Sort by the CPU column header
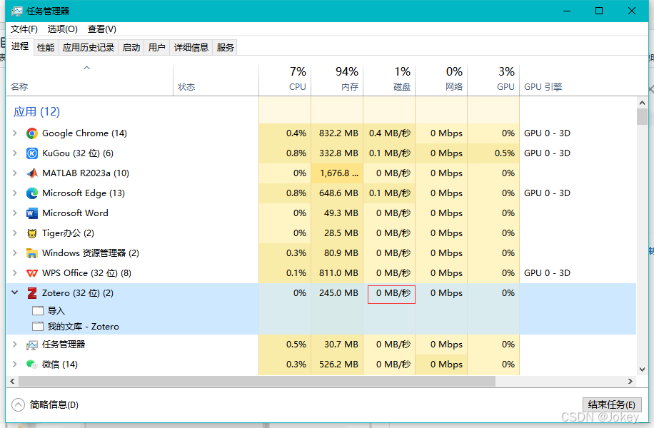Image resolution: width=654 pixels, height=428 pixels. coord(285,80)
